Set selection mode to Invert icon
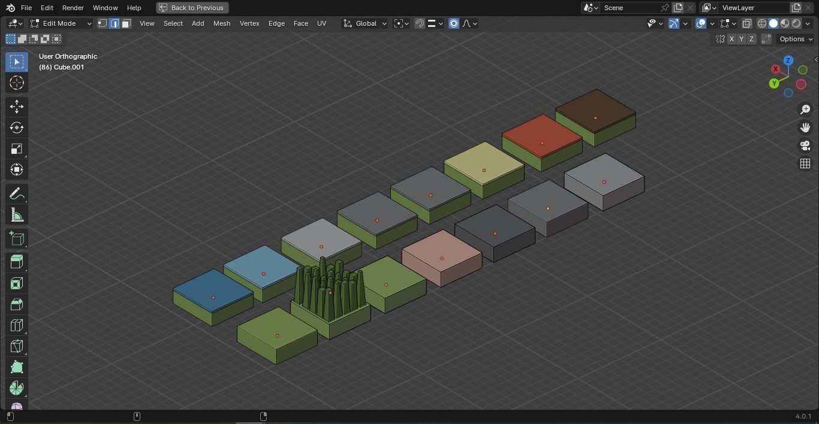 45,39
